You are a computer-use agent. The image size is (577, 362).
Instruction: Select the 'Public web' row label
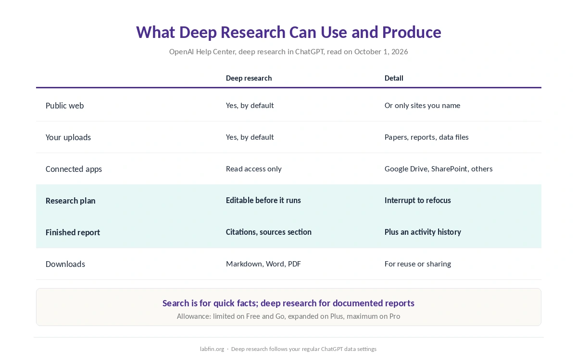[x=64, y=106]
